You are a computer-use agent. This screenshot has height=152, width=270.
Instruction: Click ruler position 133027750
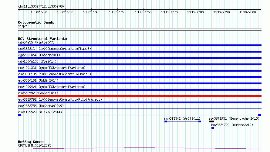tap(117, 12)
